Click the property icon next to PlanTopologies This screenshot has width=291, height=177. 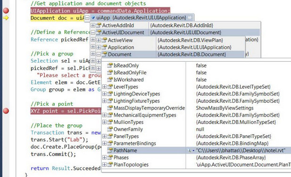tap(110, 164)
